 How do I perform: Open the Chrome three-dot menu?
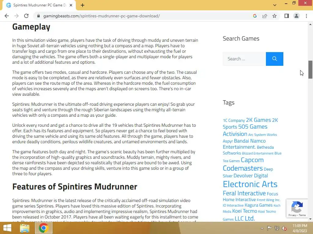tap(306, 16)
